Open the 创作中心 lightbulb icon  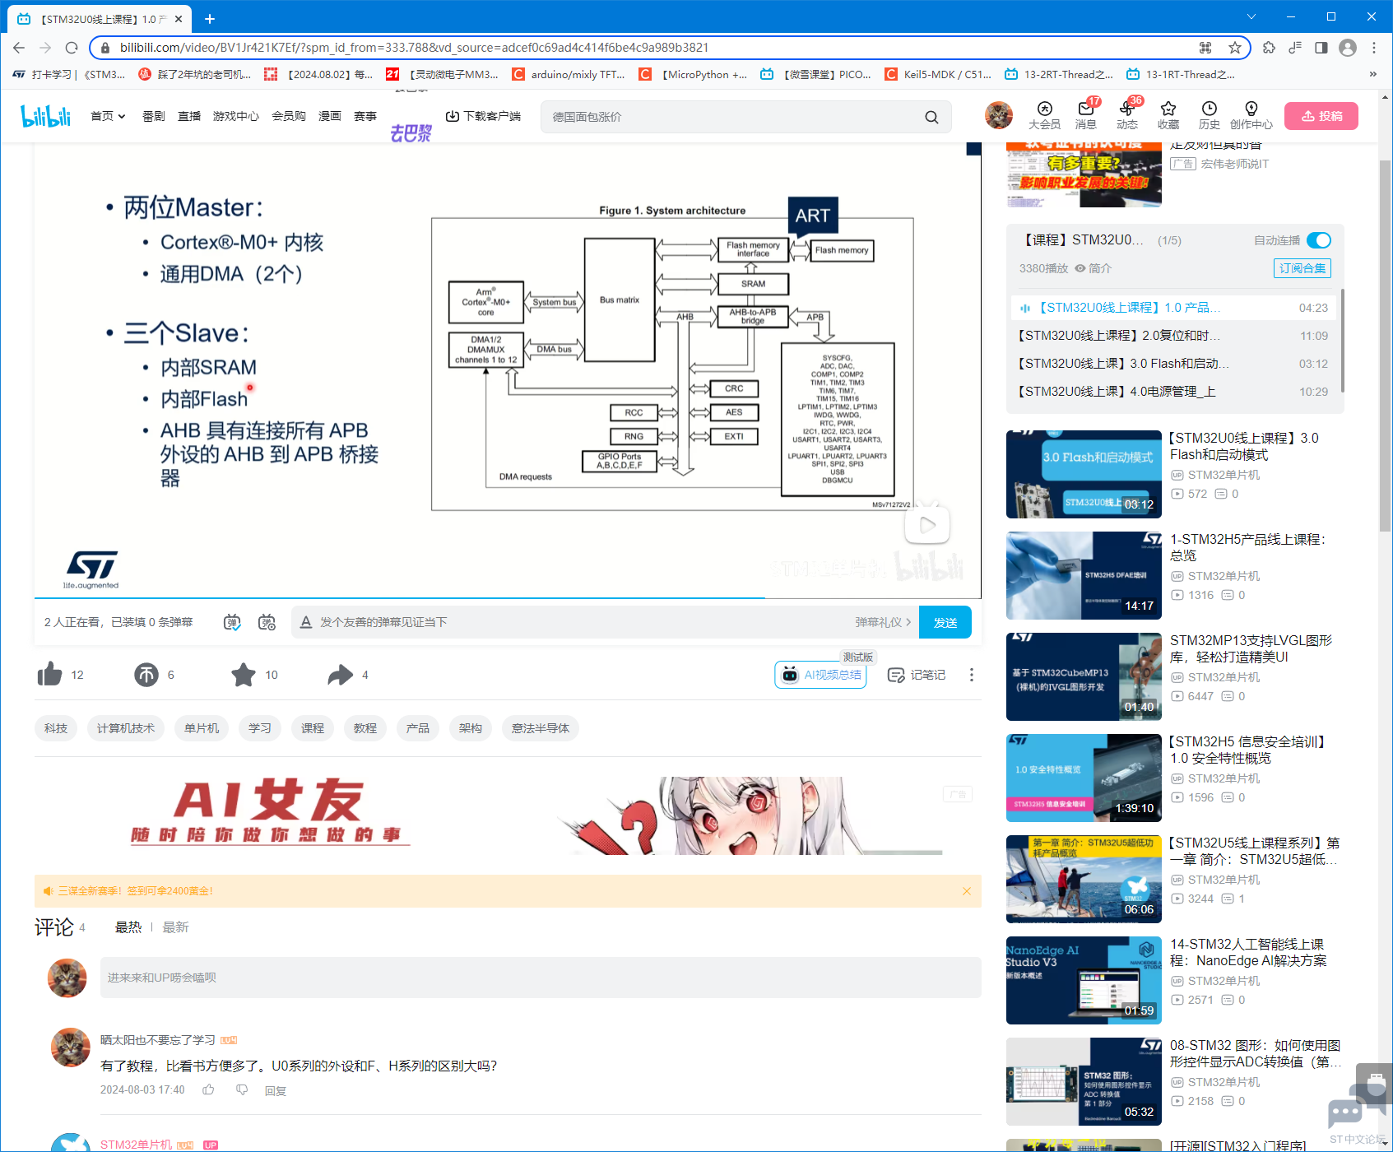1251,115
